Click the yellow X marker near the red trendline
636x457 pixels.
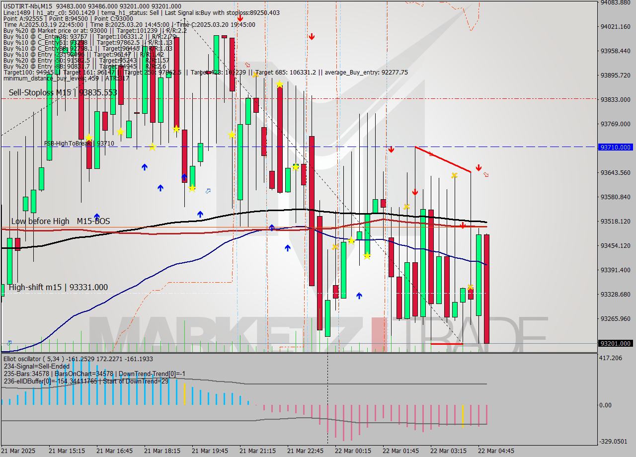[x=454, y=175]
